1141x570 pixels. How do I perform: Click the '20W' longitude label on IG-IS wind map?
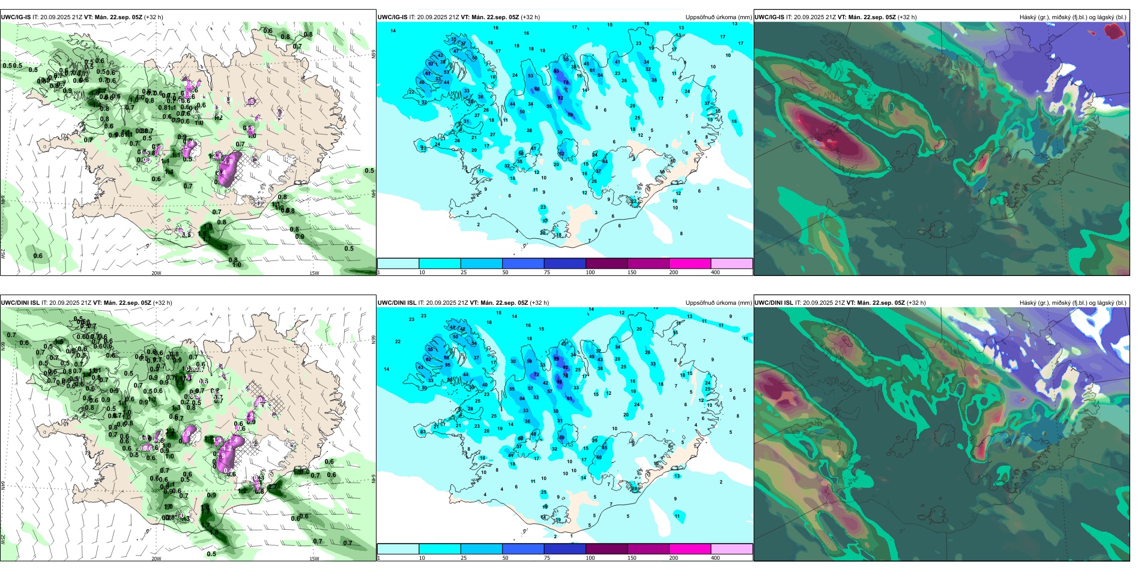pos(156,273)
